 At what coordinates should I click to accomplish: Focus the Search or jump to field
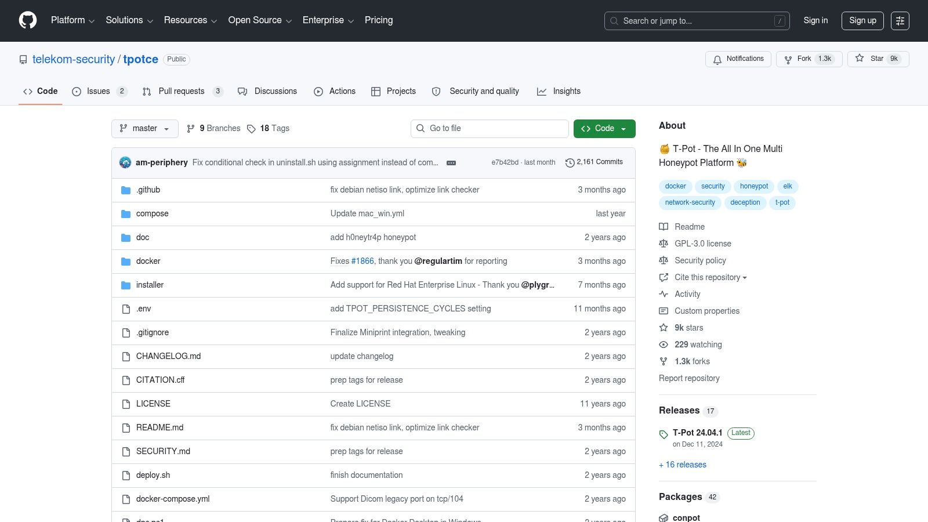697,21
